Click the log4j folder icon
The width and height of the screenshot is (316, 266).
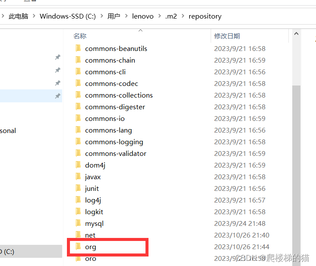point(78,200)
